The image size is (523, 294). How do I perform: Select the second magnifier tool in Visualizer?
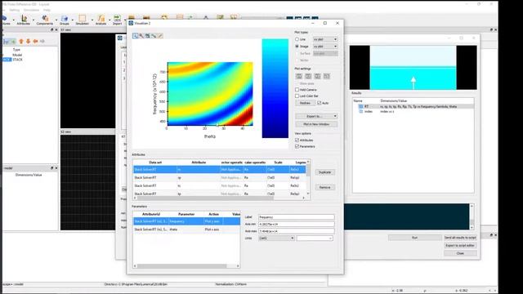(x=141, y=36)
